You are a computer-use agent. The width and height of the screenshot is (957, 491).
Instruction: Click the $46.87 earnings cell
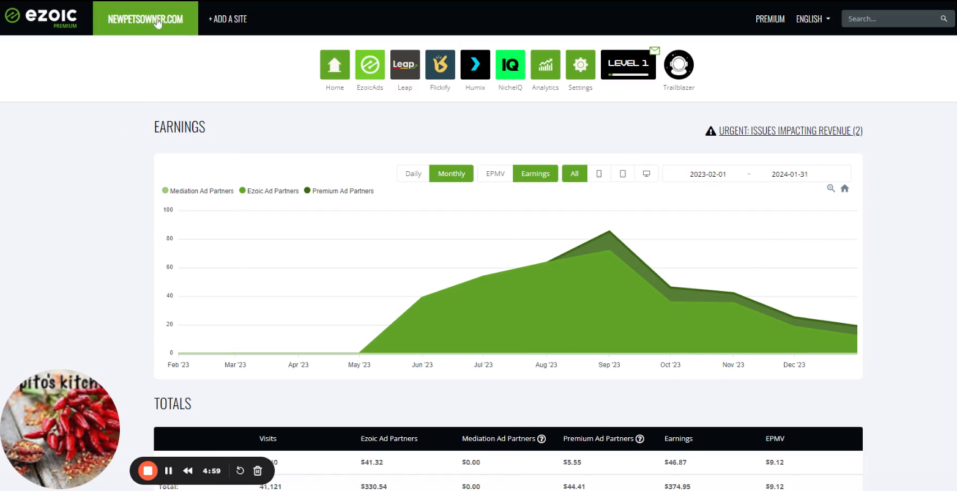point(676,462)
